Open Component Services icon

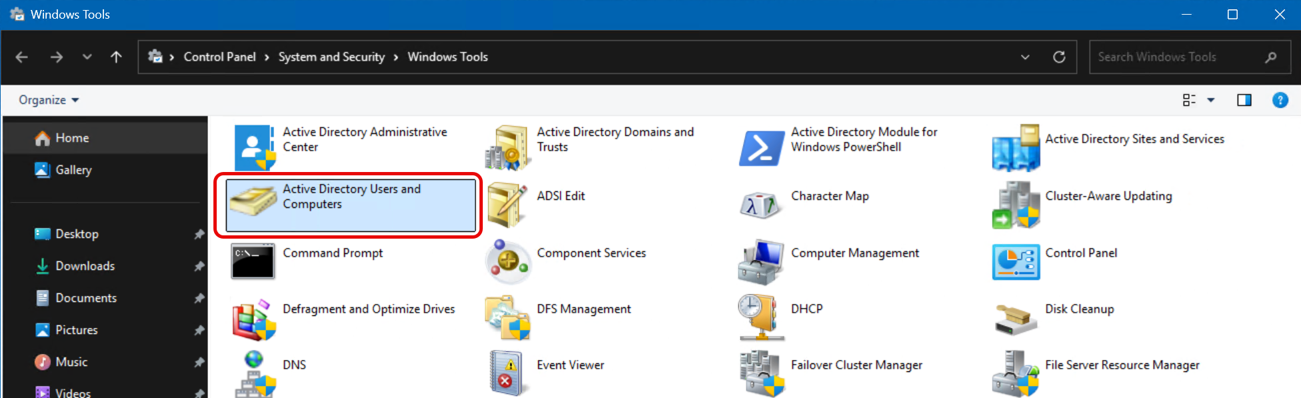pyautogui.click(x=507, y=261)
